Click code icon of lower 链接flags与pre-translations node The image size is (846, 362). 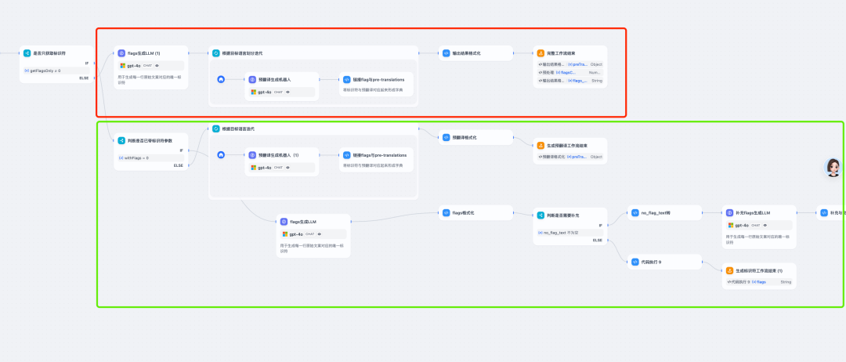(346, 155)
